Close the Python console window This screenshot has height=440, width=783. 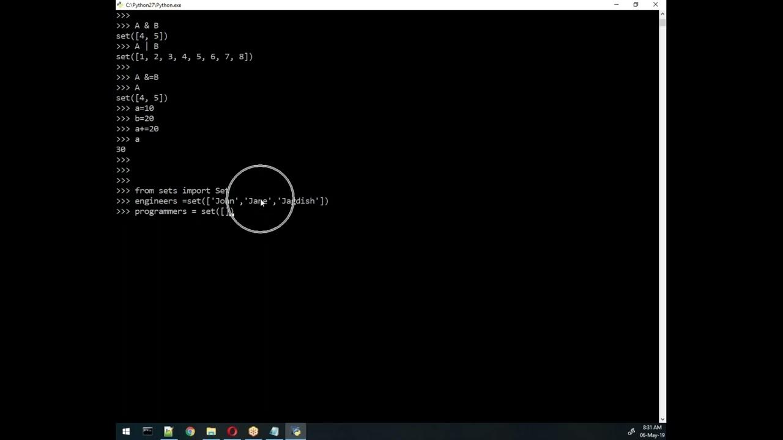point(655,5)
